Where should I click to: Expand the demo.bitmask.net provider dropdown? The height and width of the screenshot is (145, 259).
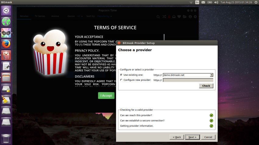coord(211,75)
